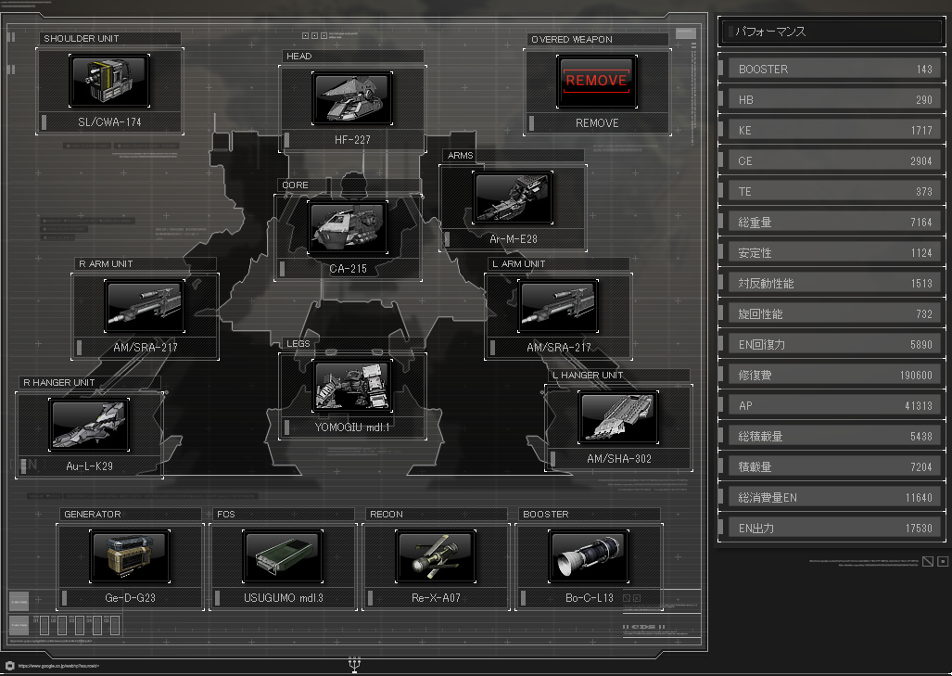
Task: Click the 対反動性能 1513 stat row
Action: click(x=831, y=283)
